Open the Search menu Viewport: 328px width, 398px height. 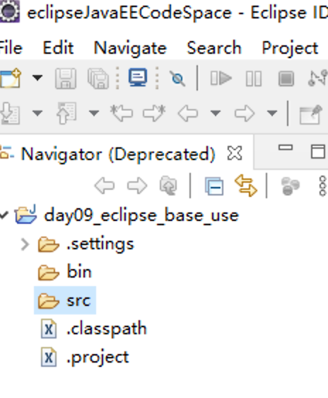[x=214, y=47]
